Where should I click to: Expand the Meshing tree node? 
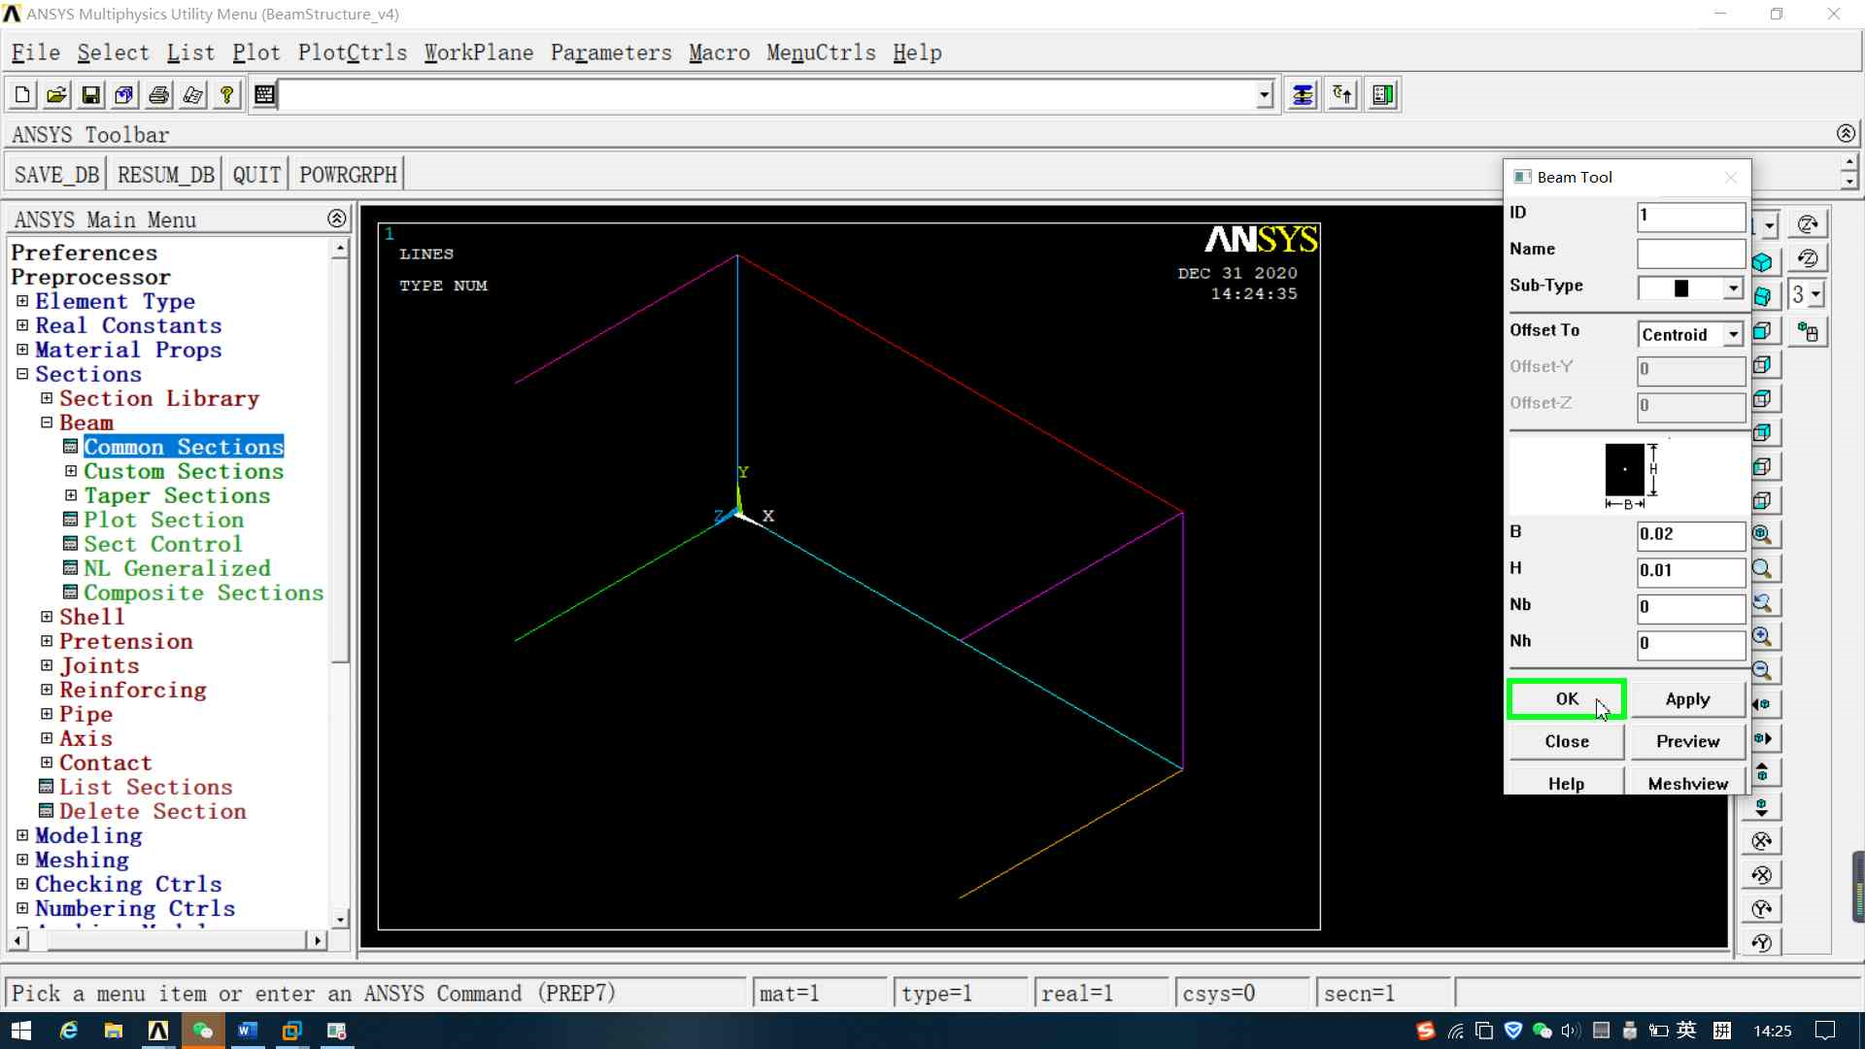pyautogui.click(x=22, y=860)
